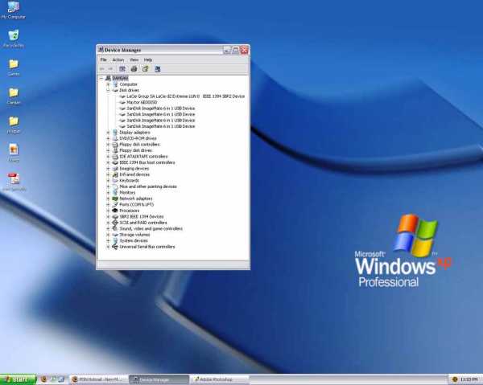The width and height of the screenshot is (483, 385).
Task: Expand SBP2 IEEE 1394 Devices
Action: [108, 216]
